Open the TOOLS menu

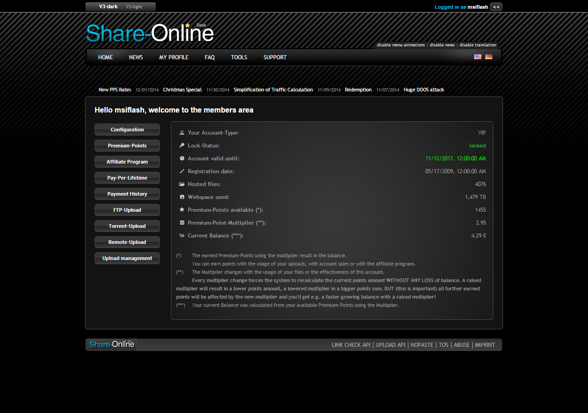[239, 57]
